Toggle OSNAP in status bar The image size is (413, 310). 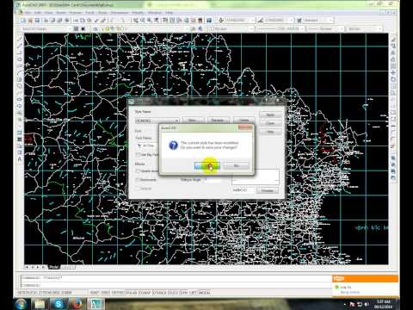[145, 293]
